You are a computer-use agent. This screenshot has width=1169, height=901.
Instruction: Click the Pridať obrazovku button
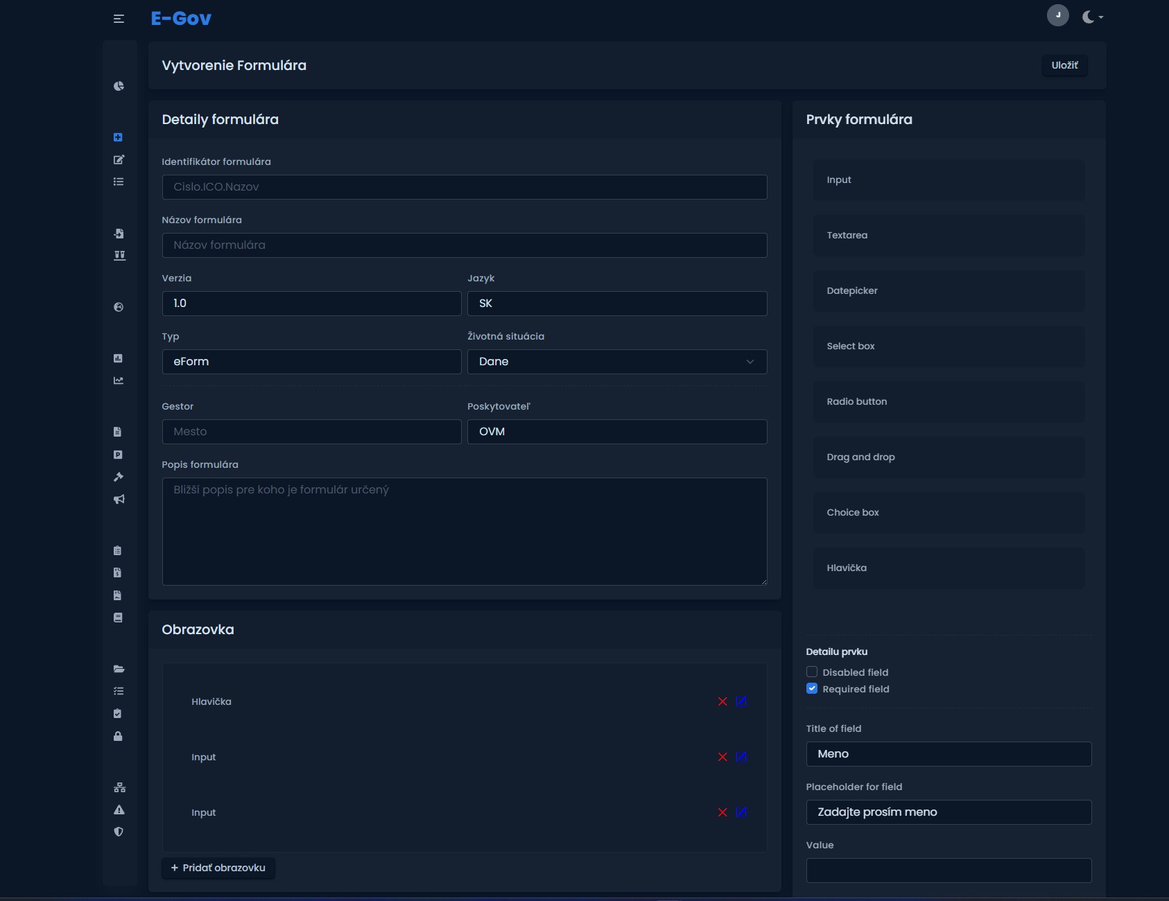[x=218, y=868]
